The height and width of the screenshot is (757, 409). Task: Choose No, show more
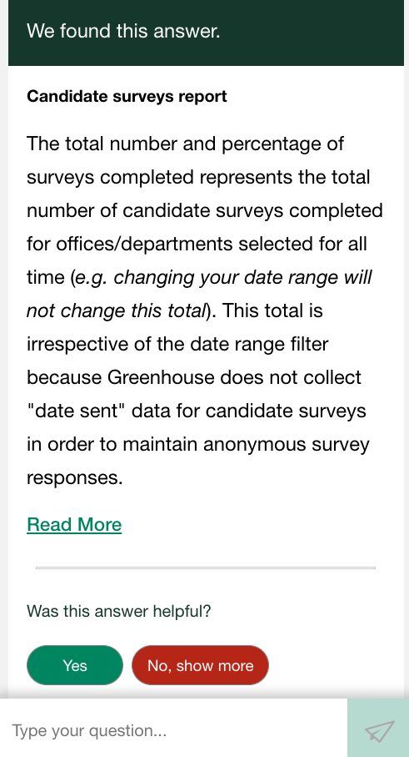coord(201,665)
